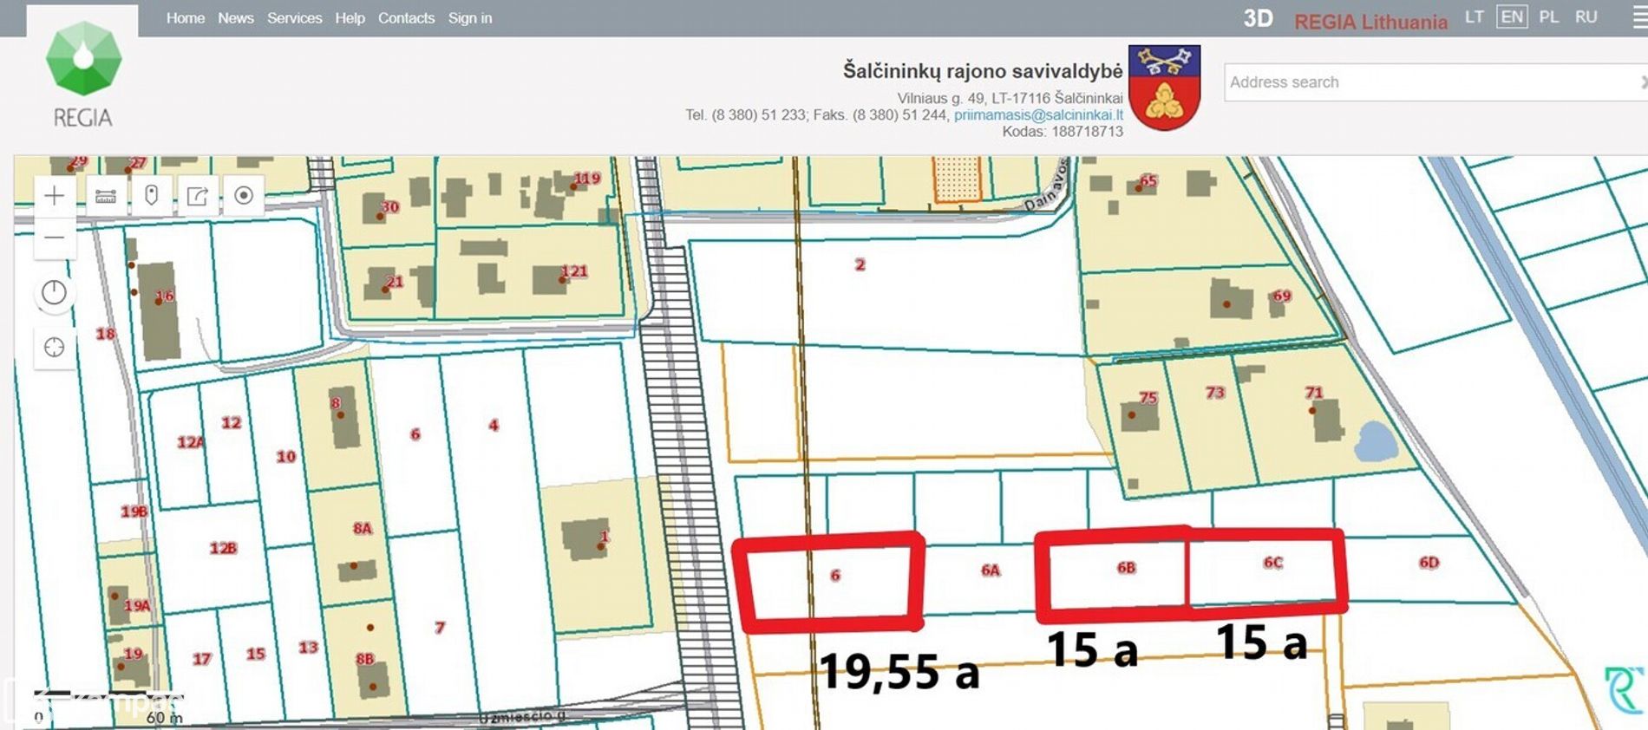Click parcel label 2 on map

click(x=860, y=264)
